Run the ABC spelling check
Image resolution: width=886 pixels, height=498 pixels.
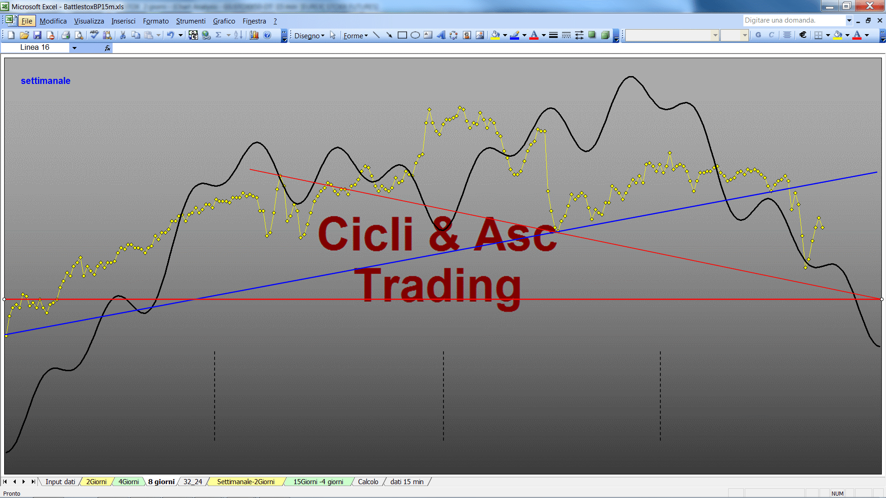[x=94, y=35]
